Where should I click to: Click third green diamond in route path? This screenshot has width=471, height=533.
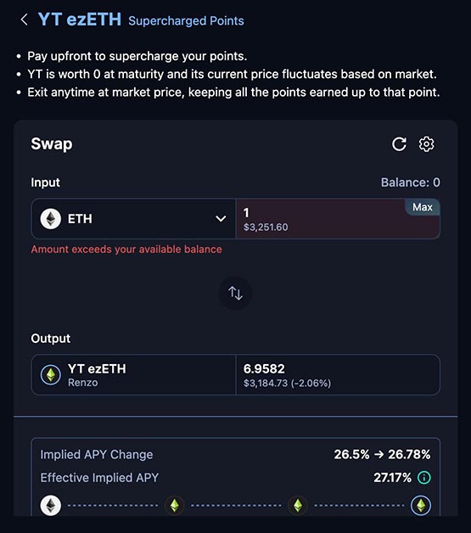[298, 506]
